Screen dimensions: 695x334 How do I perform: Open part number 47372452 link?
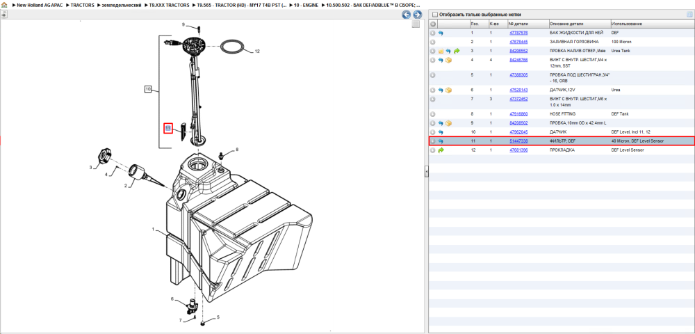518,99
